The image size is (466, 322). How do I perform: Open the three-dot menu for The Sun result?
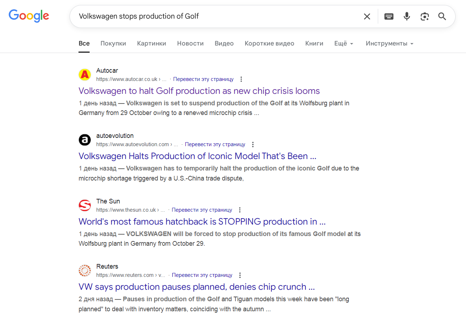point(240,210)
